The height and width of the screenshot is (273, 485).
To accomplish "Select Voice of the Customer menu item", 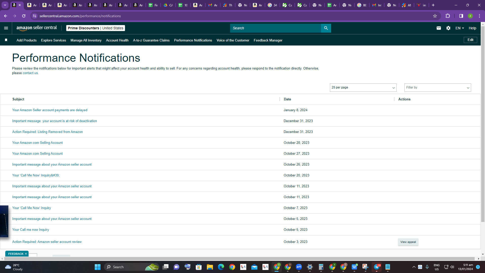I will click(x=233, y=40).
